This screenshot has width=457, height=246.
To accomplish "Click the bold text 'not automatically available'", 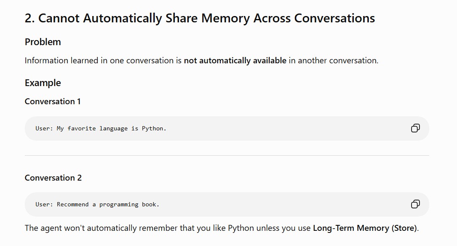I will point(235,61).
